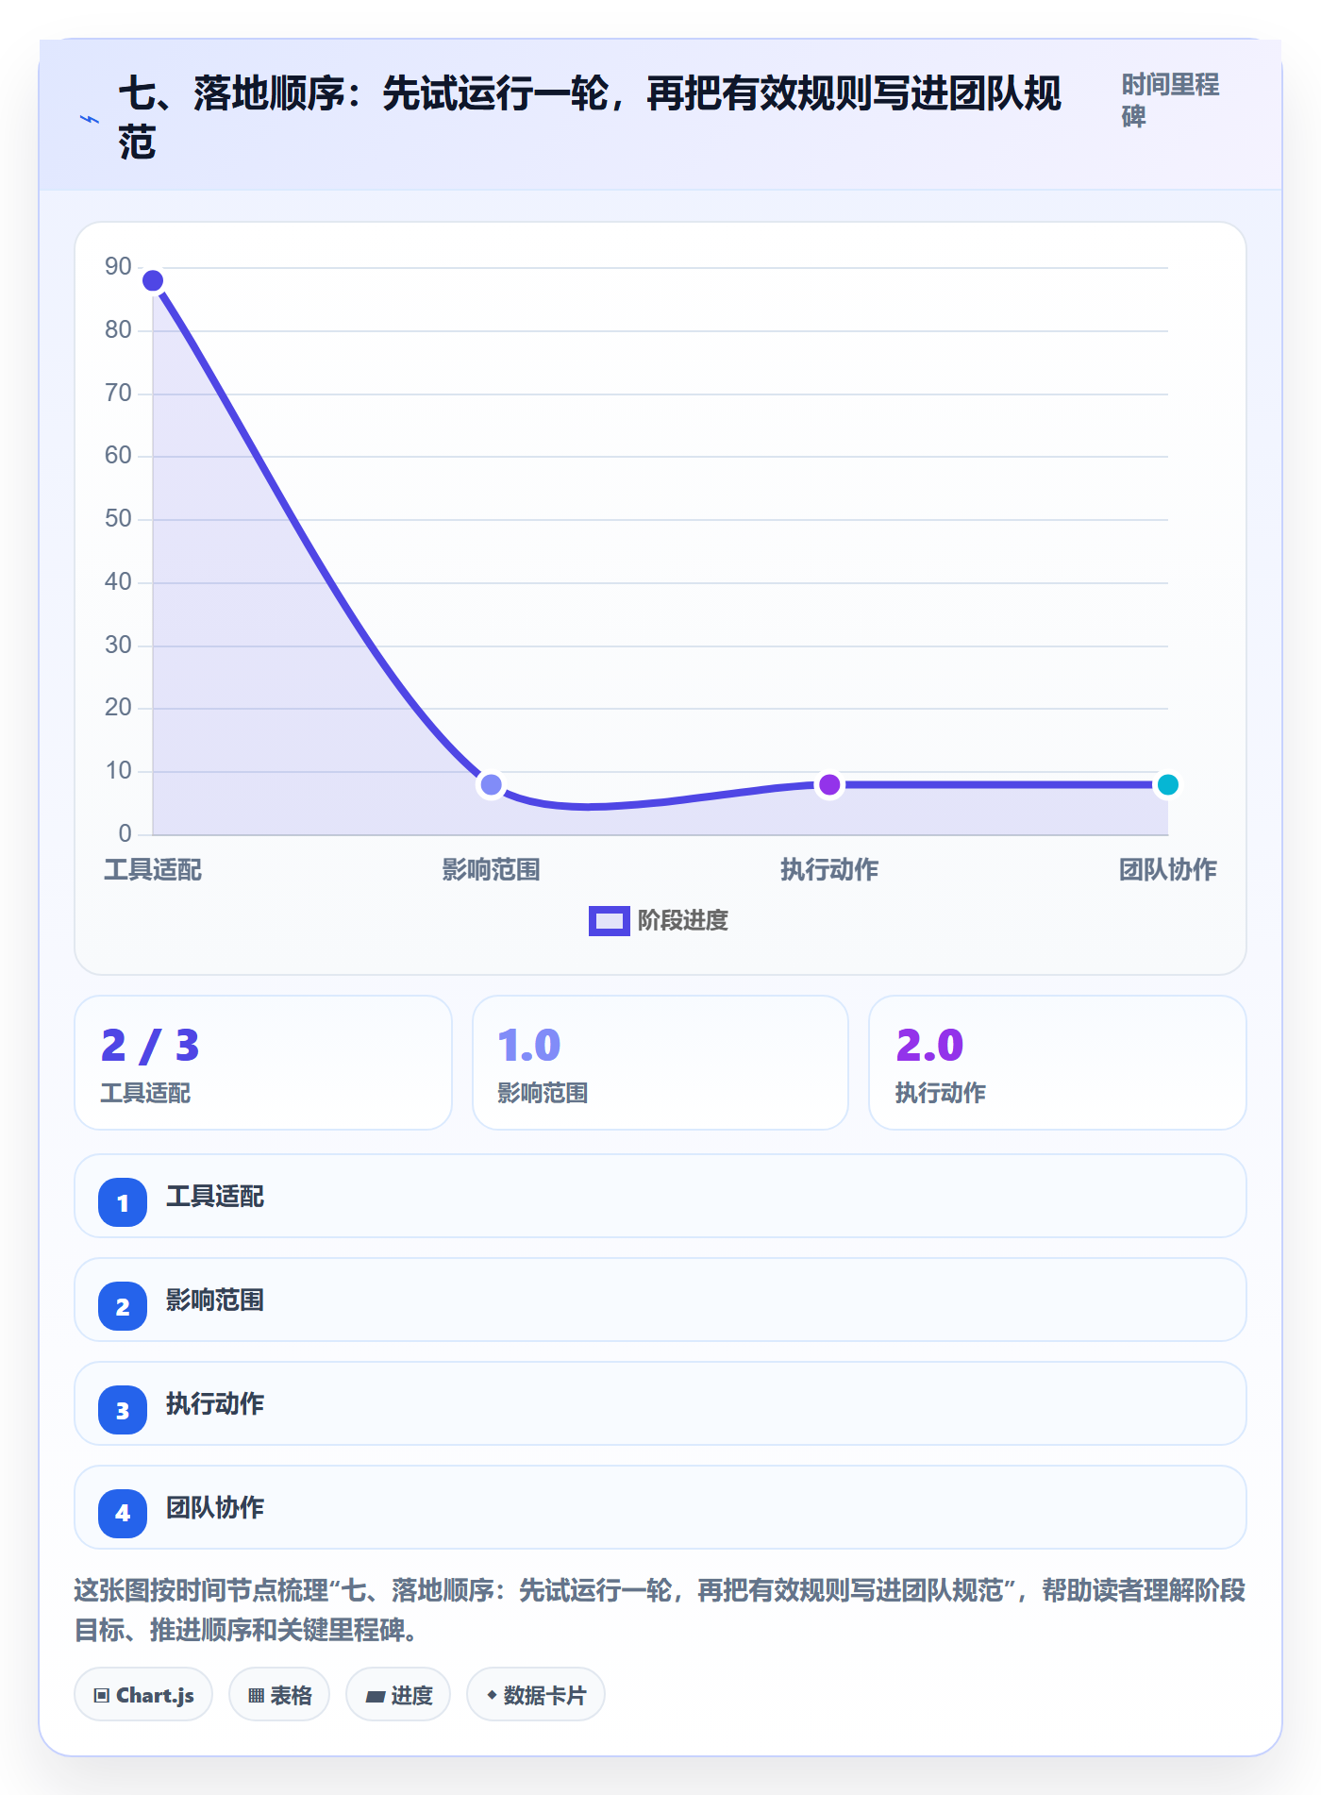Click step number 1 badge
The height and width of the screenshot is (1795, 1321).
[x=123, y=1202]
